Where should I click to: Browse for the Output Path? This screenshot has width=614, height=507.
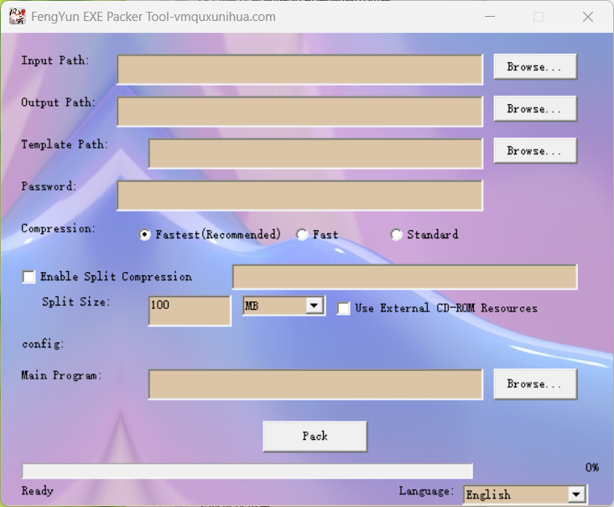point(534,109)
